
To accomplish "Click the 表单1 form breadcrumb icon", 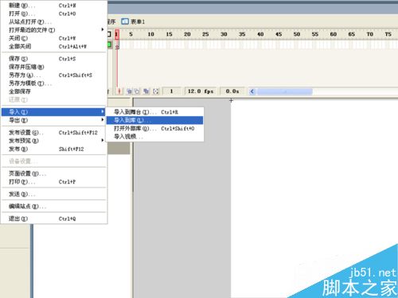I will (125, 21).
